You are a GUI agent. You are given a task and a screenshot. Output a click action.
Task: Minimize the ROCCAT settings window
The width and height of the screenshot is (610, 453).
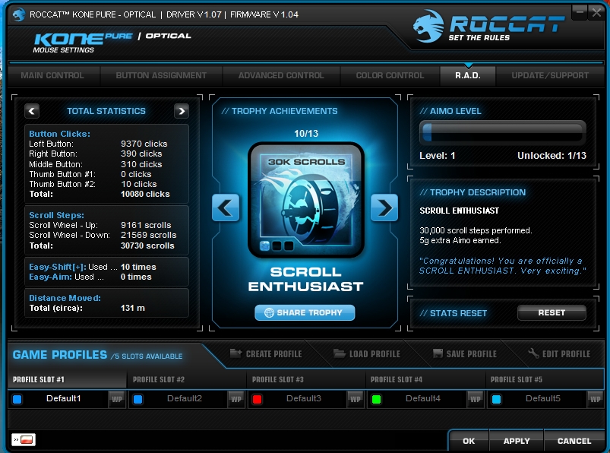pyautogui.click(x=580, y=12)
